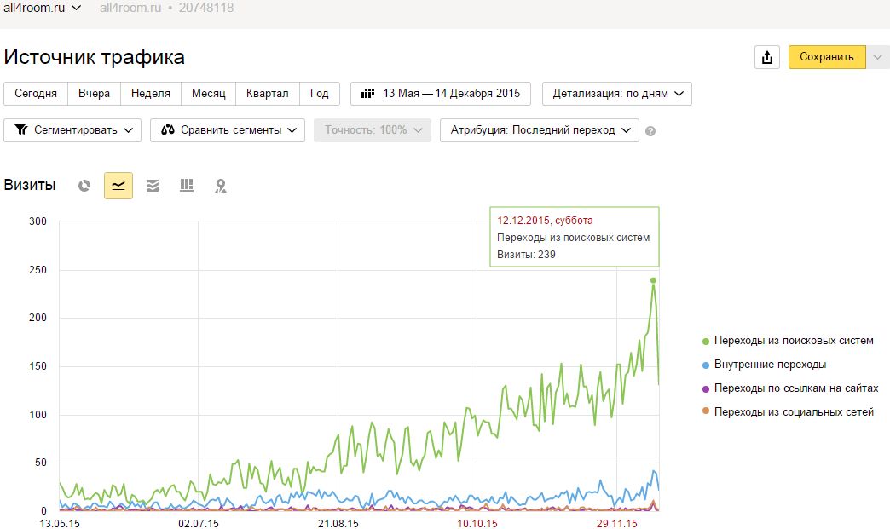Open calendar date range 13 Мая — 14 Декабря
Image resolution: width=890 pixels, height=529 pixels.
tap(441, 94)
